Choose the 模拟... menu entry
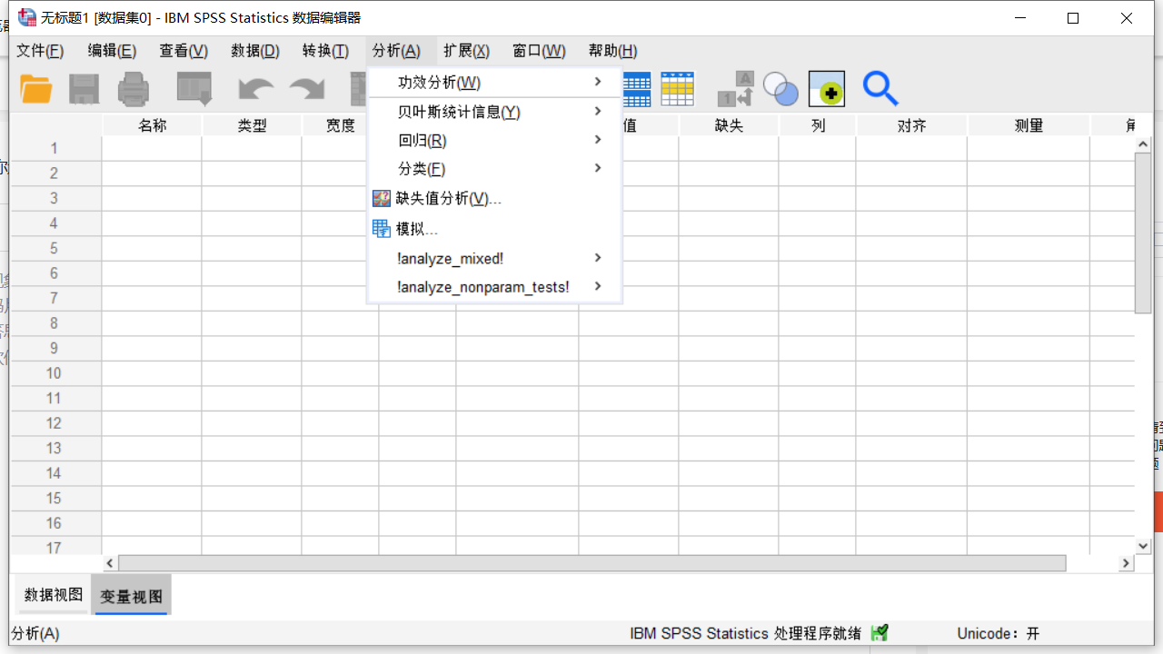This screenshot has height=654, width=1163. pyautogui.click(x=494, y=229)
